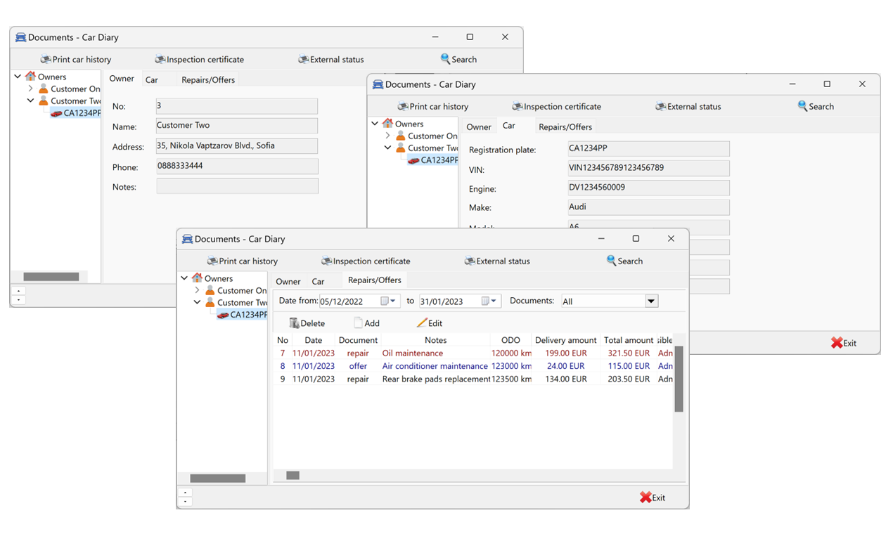Click External status in Owner tab window
Viewport: 893px width, 534px height.
coord(330,59)
